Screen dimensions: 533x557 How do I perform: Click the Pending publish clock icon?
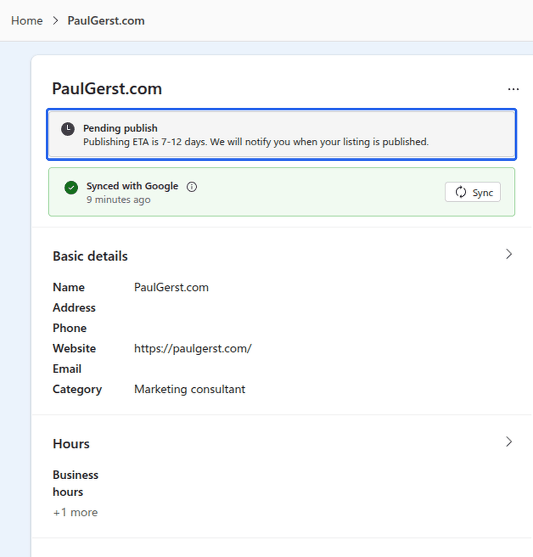tap(68, 129)
